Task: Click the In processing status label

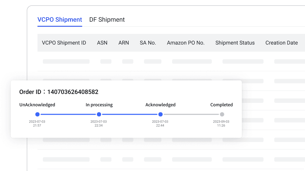Action: pyautogui.click(x=99, y=105)
